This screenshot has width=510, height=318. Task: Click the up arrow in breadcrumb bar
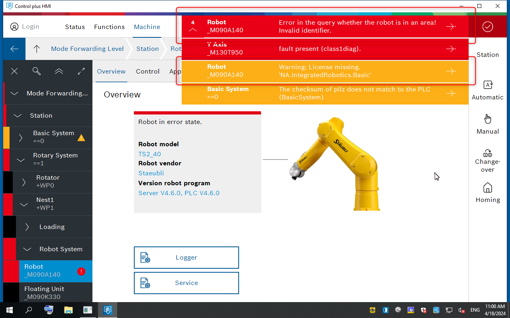37,49
